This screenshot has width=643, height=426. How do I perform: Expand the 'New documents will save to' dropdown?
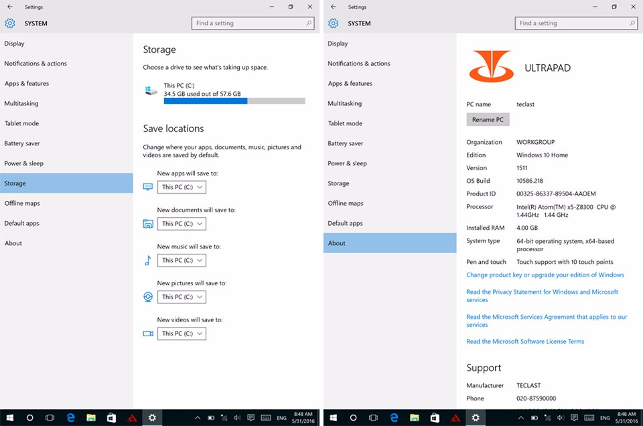point(182,224)
